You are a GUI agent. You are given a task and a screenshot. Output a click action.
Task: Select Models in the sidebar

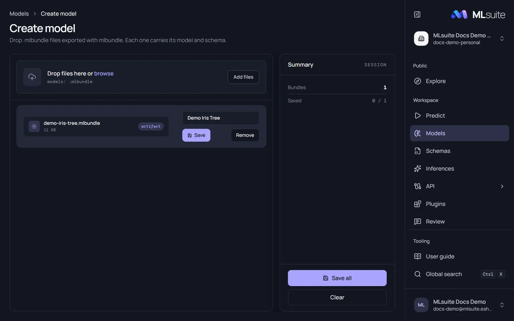click(x=459, y=133)
